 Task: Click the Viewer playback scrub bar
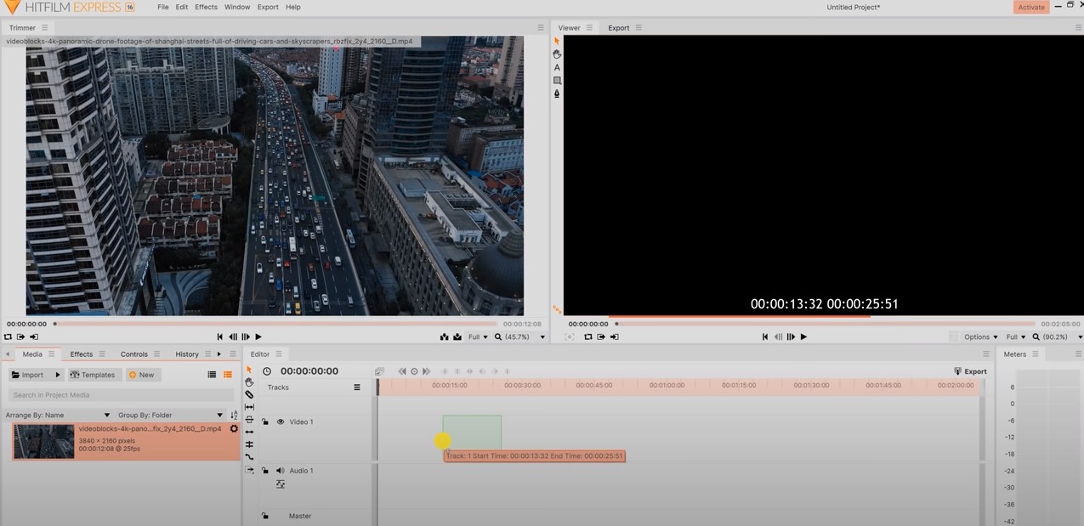coord(825,324)
